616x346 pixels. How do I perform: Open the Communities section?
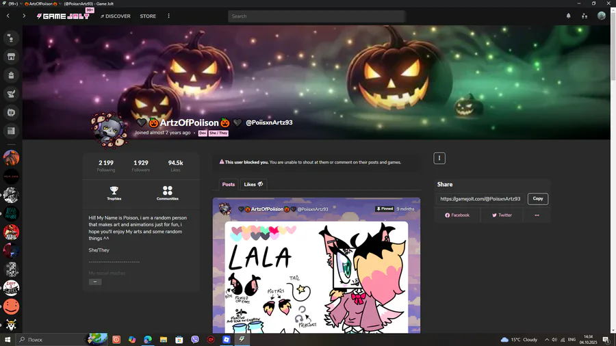point(168,194)
